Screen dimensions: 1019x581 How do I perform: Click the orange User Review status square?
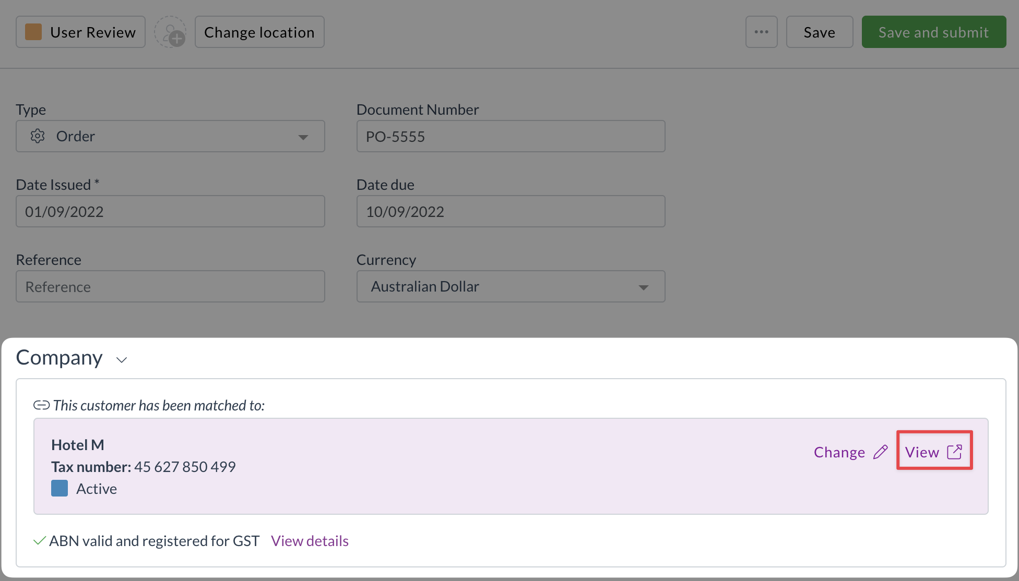[33, 32]
